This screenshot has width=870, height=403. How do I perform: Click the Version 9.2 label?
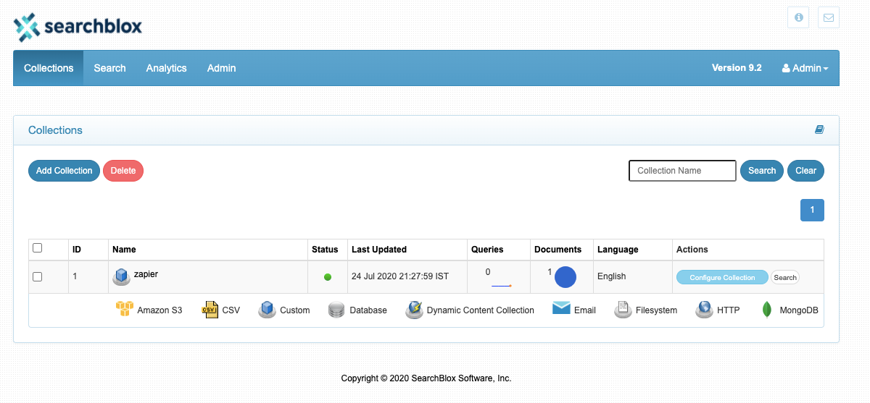[737, 67]
